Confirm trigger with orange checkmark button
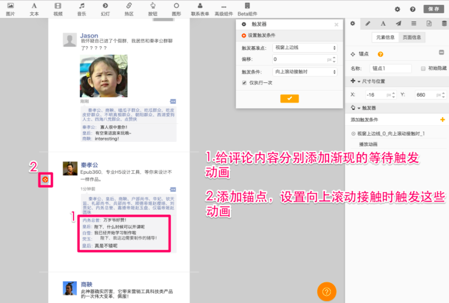449x303 pixels. click(290, 99)
